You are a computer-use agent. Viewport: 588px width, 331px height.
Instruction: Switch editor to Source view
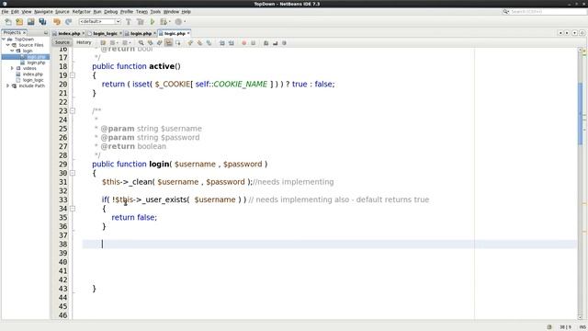click(62, 43)
